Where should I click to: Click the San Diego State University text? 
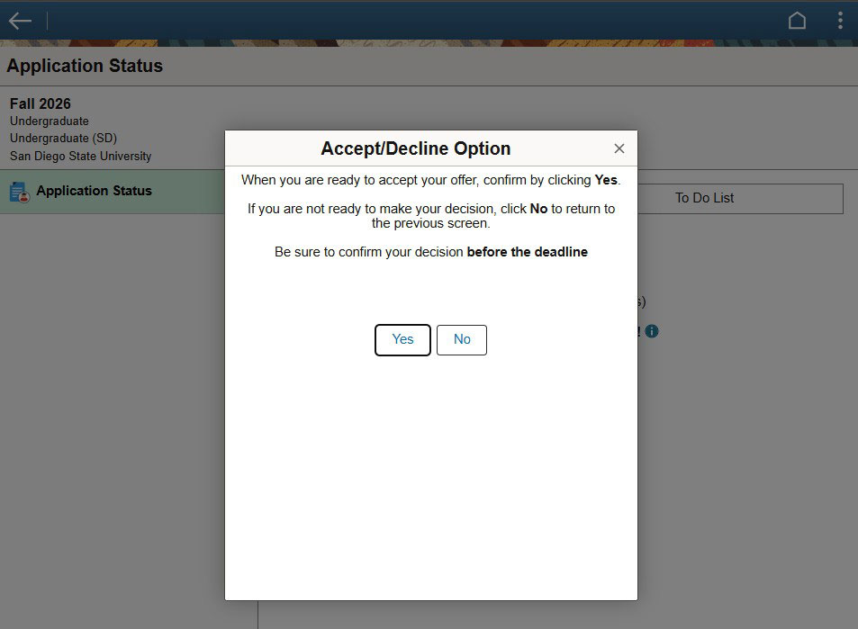click(80, 156)
